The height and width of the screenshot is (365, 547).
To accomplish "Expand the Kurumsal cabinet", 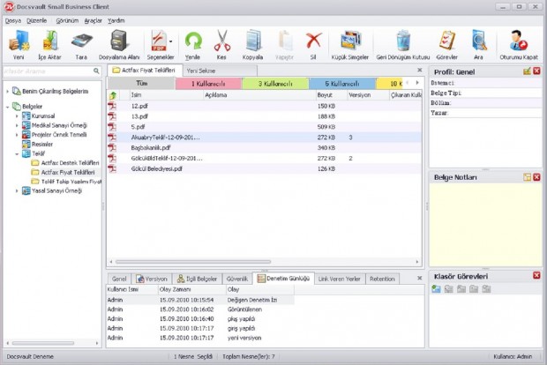I will click(17, 116).
